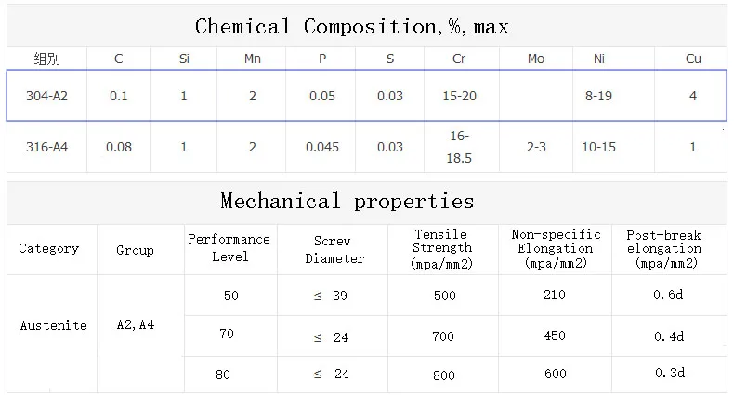Click the Chemical Composition title
This screenshot has width=734, height=395.
(352, 26)
